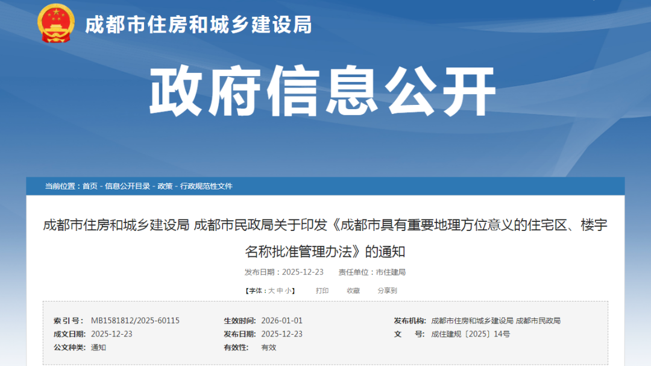Set font size to large (大)

click(x=271, y=291)
